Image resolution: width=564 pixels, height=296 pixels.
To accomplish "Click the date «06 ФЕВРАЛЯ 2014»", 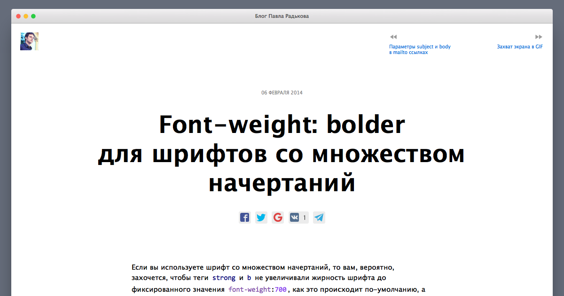I will point(282,93).
